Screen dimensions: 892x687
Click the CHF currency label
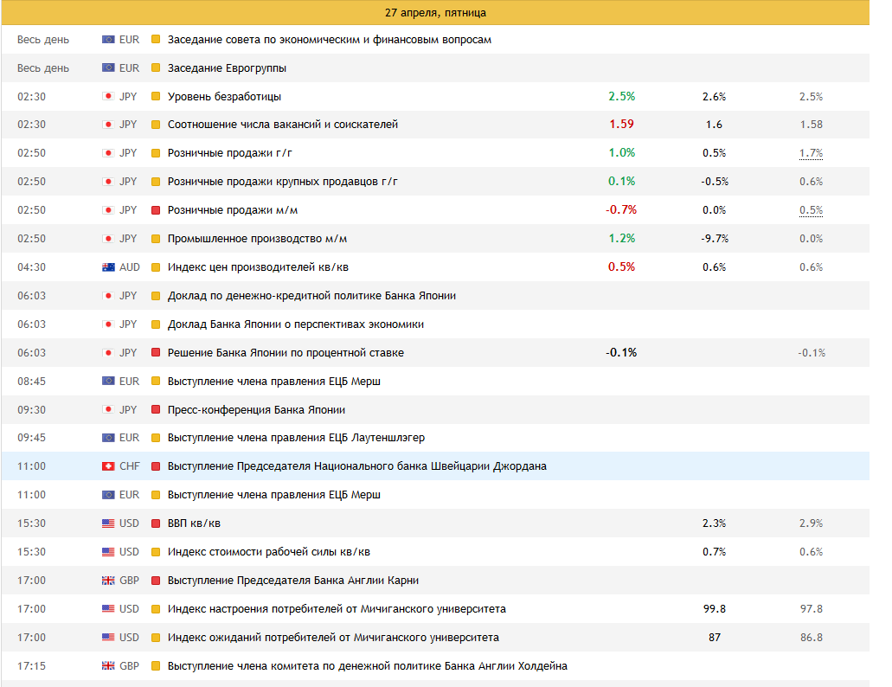pyautogui.click(x=129, y=465)
